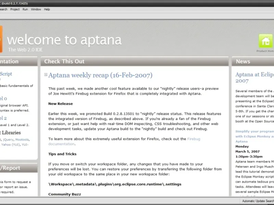The width and height of the screenshot is (274, 205).
Task: Click the Tips and Tricks subheading
Action: coord(62,154)
